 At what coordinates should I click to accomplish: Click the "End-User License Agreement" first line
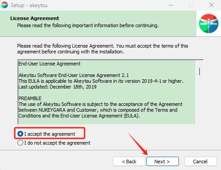(x=50, y=64)
